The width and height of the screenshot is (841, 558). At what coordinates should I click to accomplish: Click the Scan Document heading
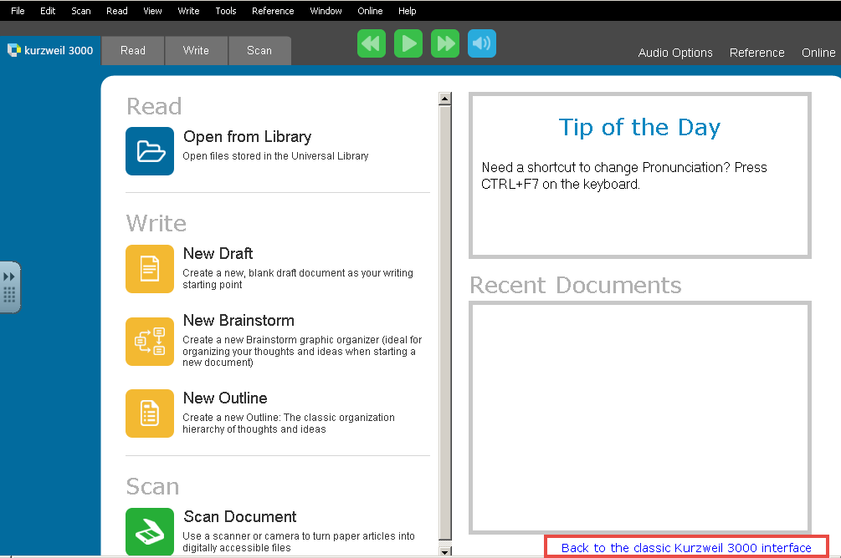(x=240, y=517)
